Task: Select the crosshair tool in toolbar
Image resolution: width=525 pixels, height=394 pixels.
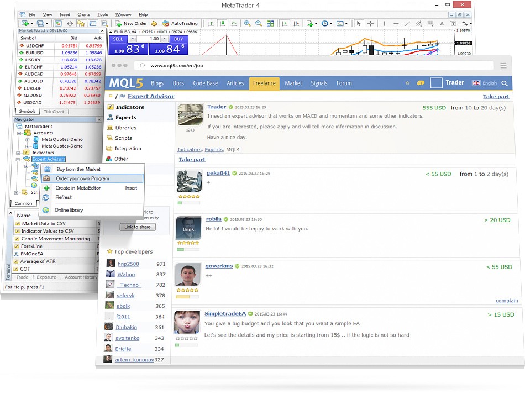Action: tap(371, 24)
